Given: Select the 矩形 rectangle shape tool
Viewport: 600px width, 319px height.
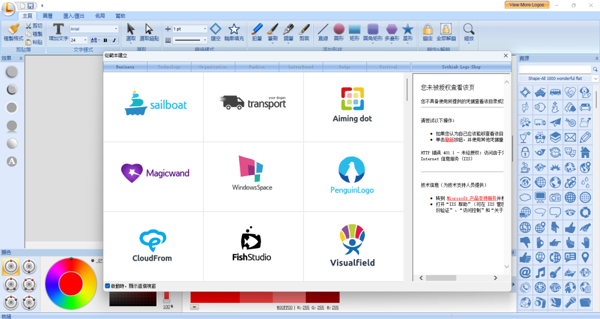Looking at the screenshot, I should [x=354, y=32].
